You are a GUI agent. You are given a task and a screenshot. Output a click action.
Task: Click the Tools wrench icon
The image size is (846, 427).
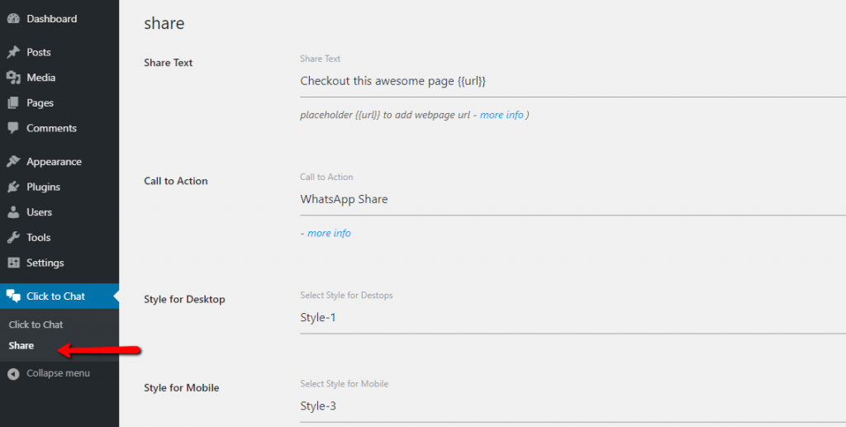click(x=13, y=238)
